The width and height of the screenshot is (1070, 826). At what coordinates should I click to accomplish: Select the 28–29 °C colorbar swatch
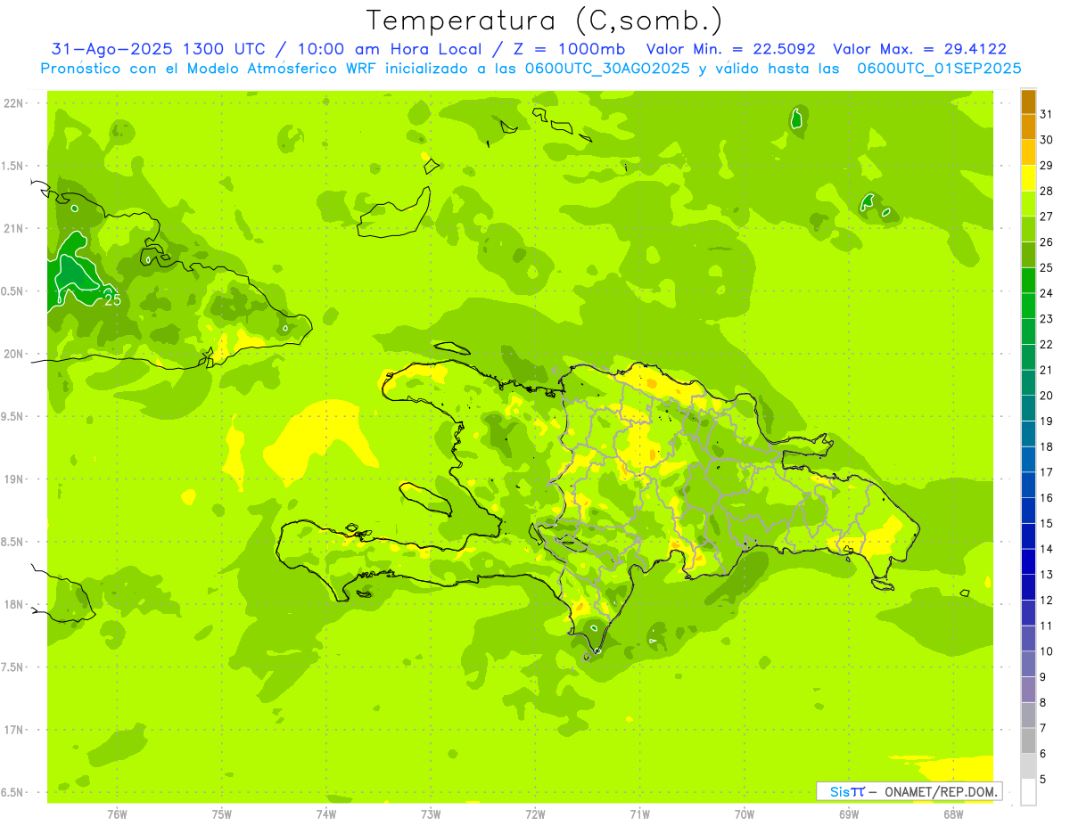(1028, 178)
